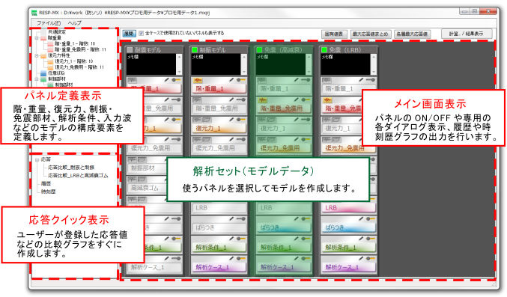507x297 pixels.
Task: Click pencil icon above 免震(LRB) 解析ケース_1 panel
Action: (x=361, y=259)
